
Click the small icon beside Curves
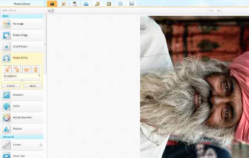(x=41, y=145)
